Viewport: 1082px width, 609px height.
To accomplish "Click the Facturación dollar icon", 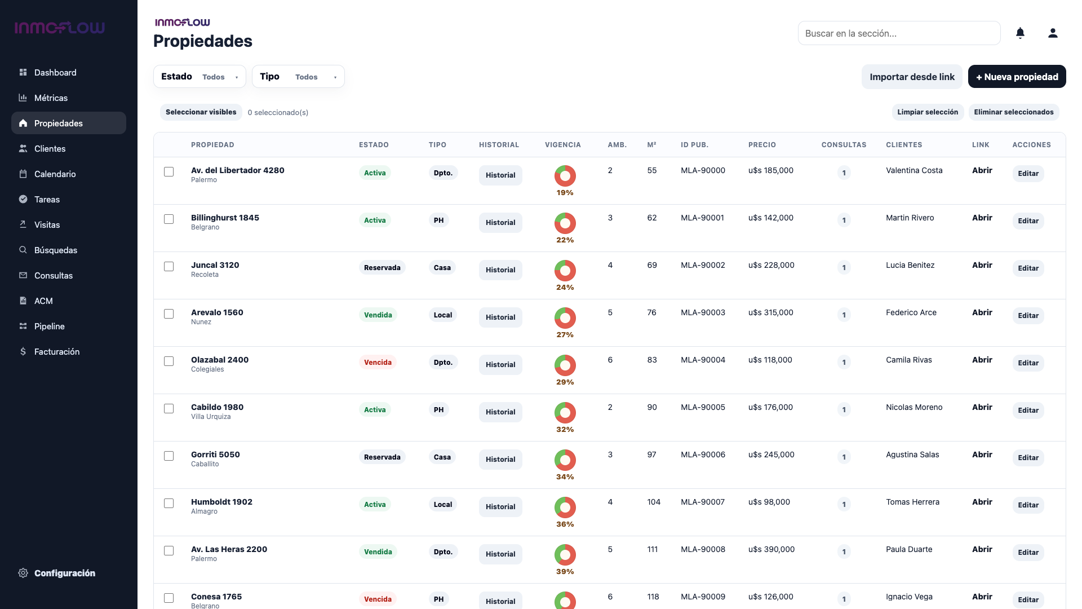I will tap(23, 351).
